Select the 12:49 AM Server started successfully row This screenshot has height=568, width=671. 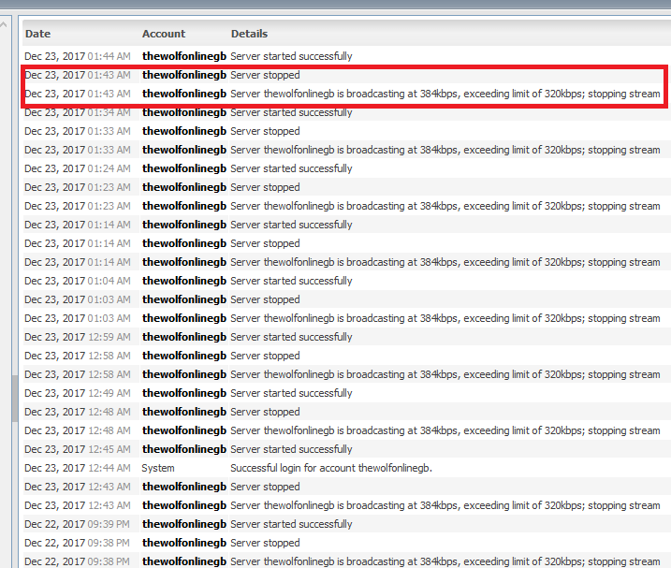coord(291,393)
